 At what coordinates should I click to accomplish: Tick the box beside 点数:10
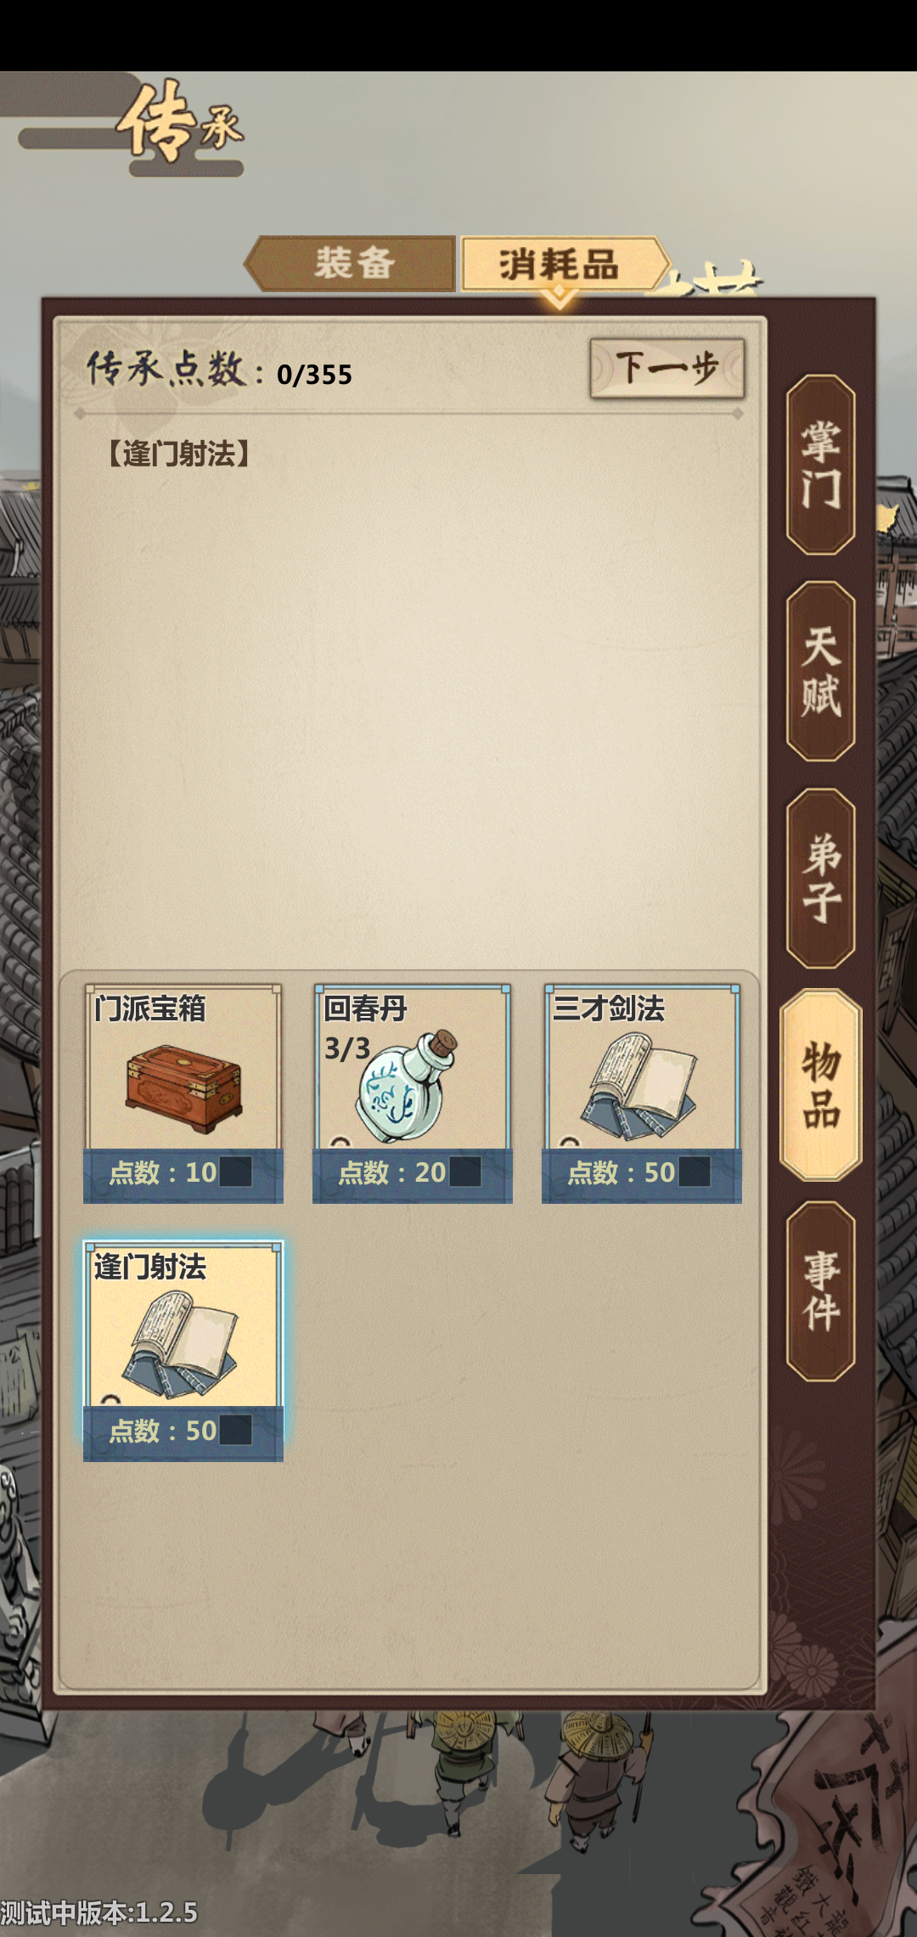point(236,1172)
